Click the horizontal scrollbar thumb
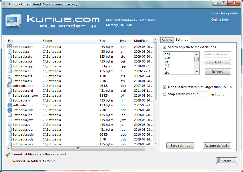The height and width of the screenshot is (172, 243). pyautogui.click(x=78, y=148)
